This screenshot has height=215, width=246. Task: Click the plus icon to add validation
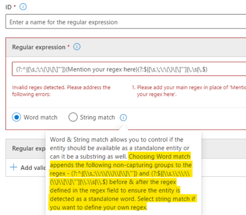click(14, 168)
